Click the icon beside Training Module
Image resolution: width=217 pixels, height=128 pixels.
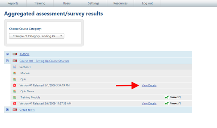point(15,97)
